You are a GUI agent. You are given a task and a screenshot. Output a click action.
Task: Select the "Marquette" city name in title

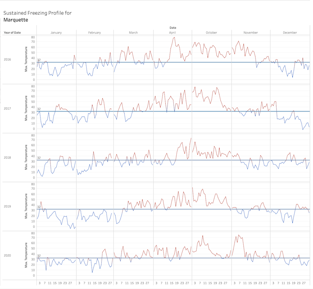click(x=16, y=20)
